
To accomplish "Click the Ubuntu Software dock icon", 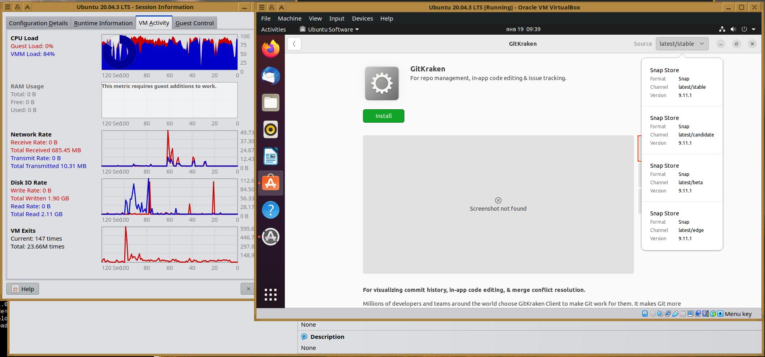I will tap(271, 183).
